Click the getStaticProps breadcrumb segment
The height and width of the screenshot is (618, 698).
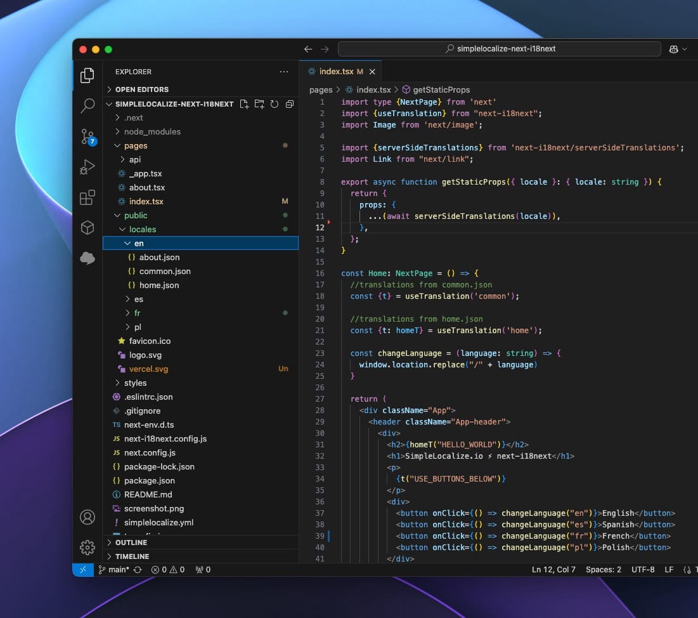pyautogui.click(x=436, y=89)
